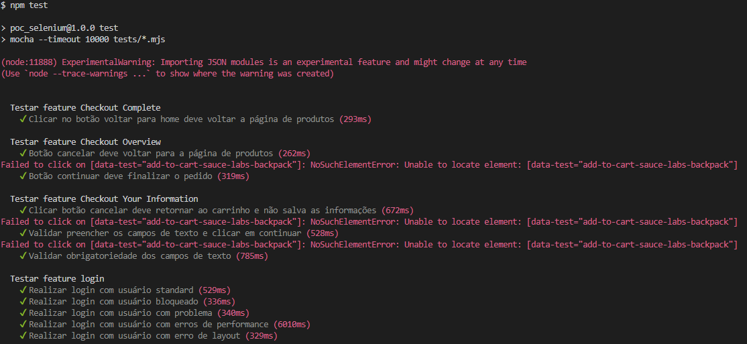Select 'Testar feature Checkout Your Information' heading
This screenshot has height=344, width=747.
(x=104, y=198)
